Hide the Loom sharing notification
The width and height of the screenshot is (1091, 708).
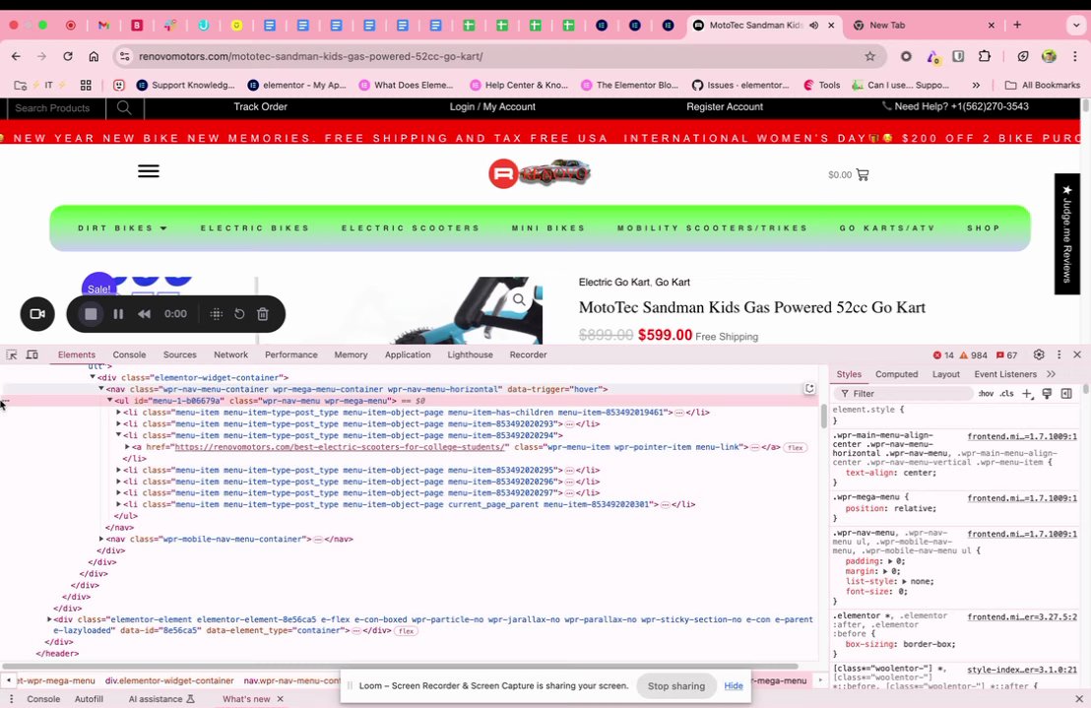click(x=734, y=685)
